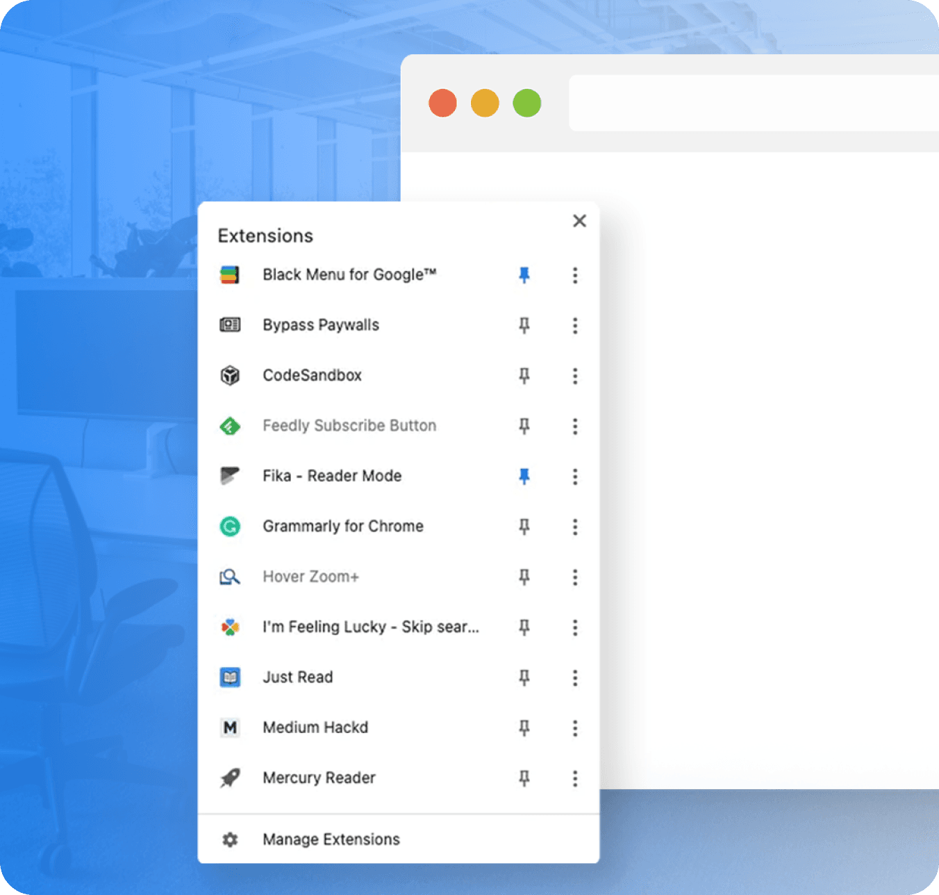Close the Extensions popup
Screen dimensions: 939x895
tap(579, 221)
